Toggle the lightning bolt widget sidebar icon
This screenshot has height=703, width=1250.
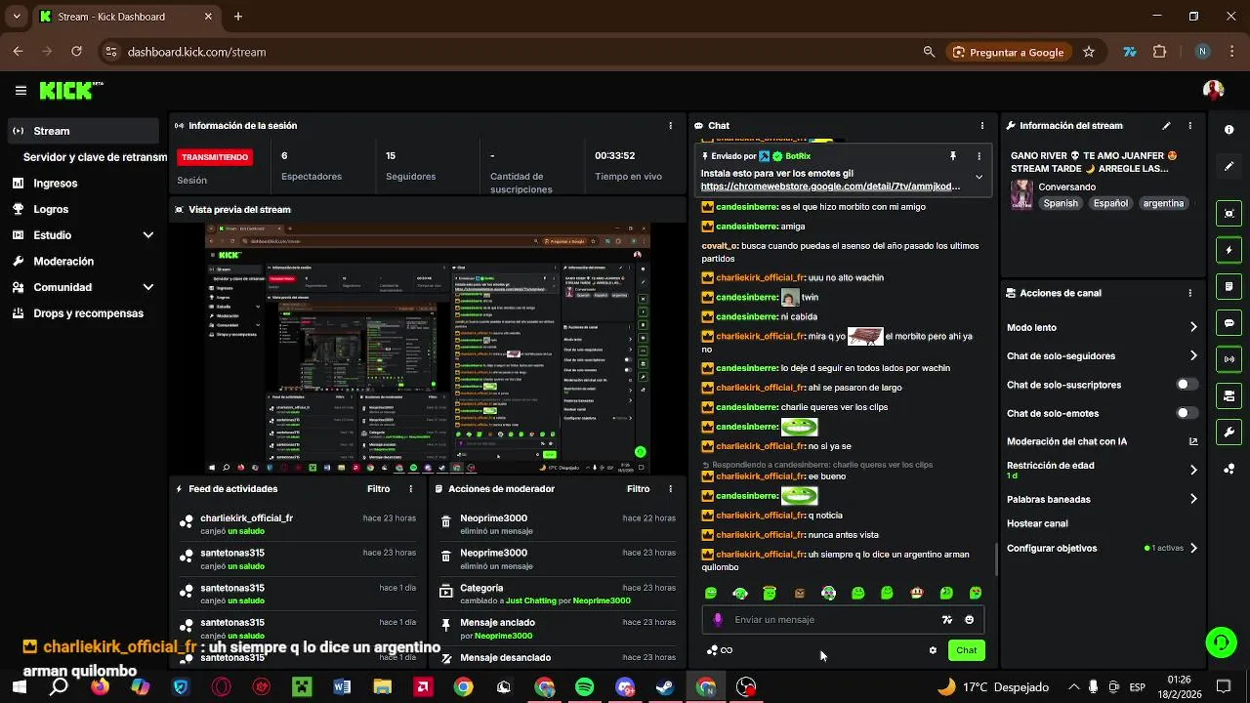coord(1229,250)
